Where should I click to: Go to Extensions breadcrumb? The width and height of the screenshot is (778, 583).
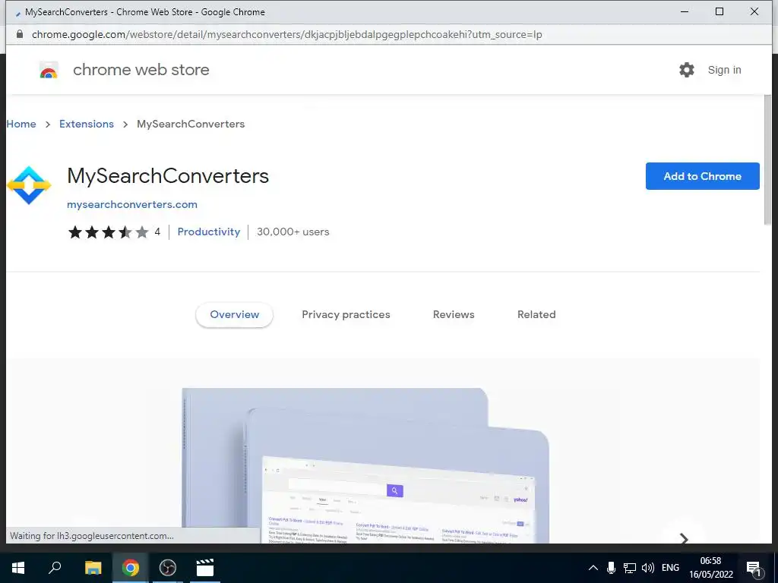click(87, 124)
